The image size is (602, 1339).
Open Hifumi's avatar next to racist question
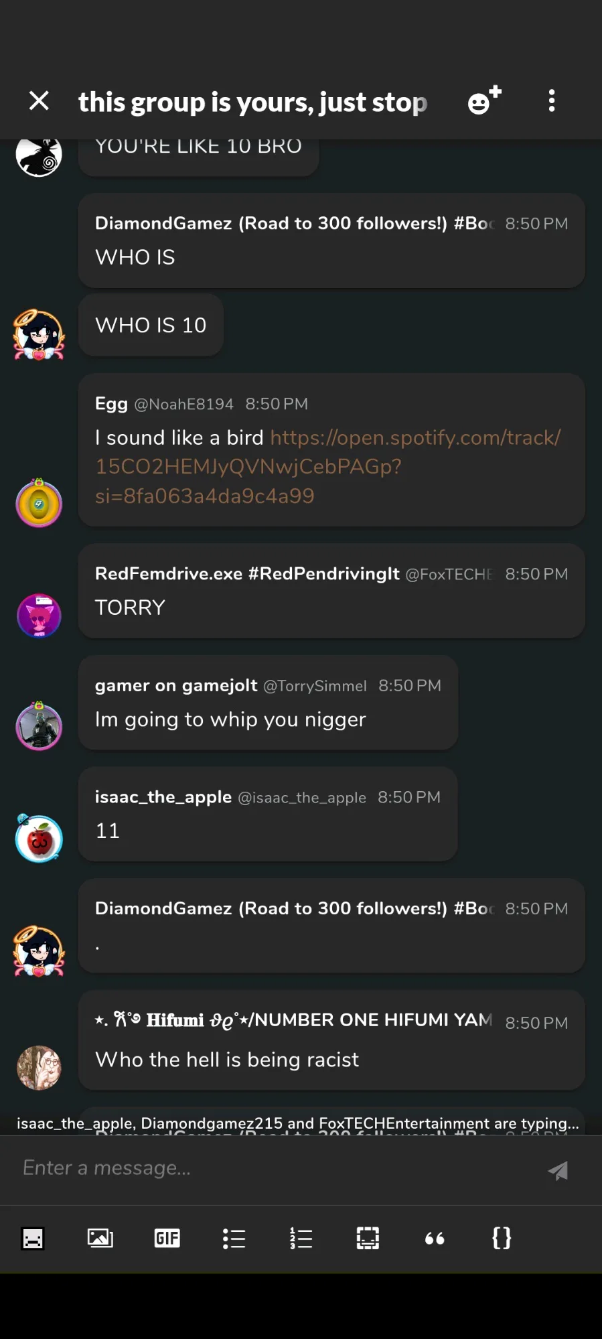pos(39,1068)
